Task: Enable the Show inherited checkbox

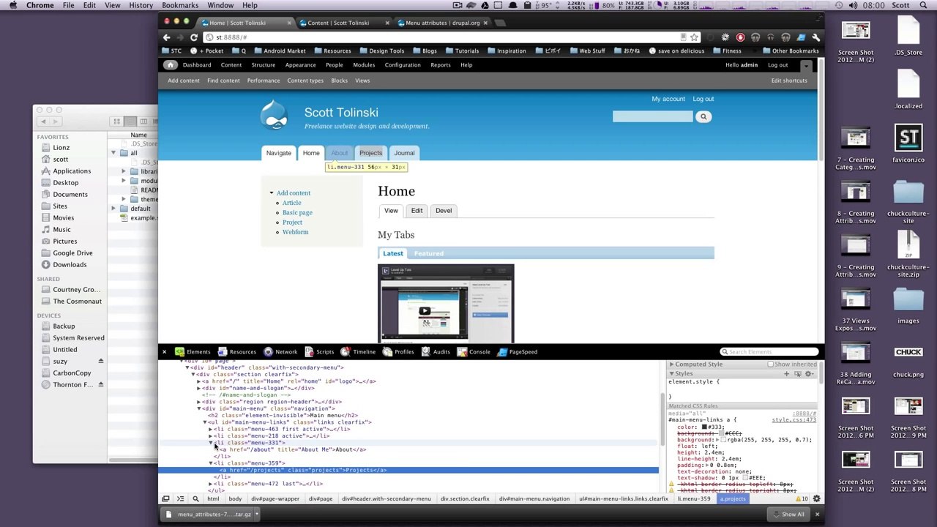Action: 770,365
